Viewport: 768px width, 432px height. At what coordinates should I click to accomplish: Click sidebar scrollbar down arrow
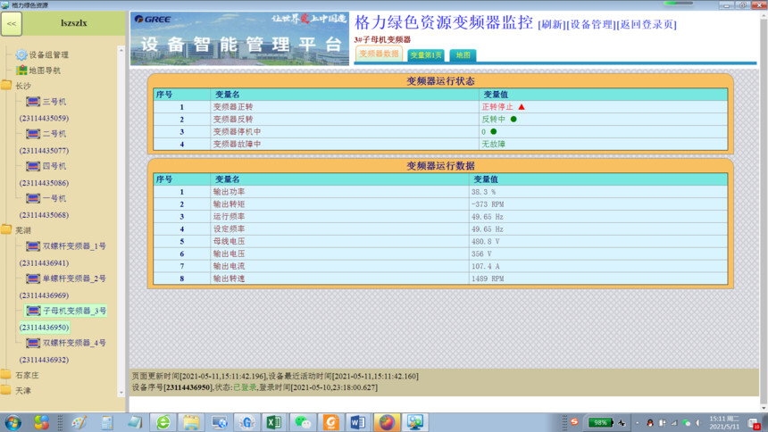tap(121, 393)
